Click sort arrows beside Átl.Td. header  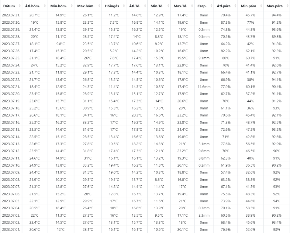point(145,6)
